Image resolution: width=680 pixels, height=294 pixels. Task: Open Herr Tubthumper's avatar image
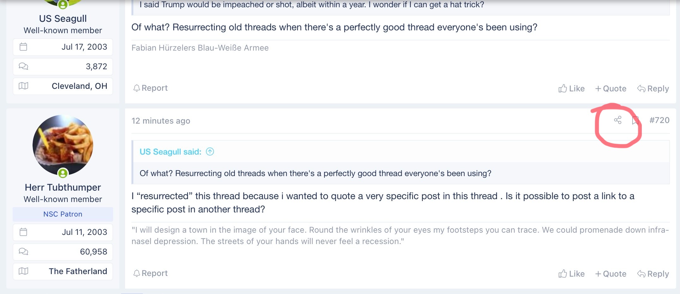(x=63, y=145)
